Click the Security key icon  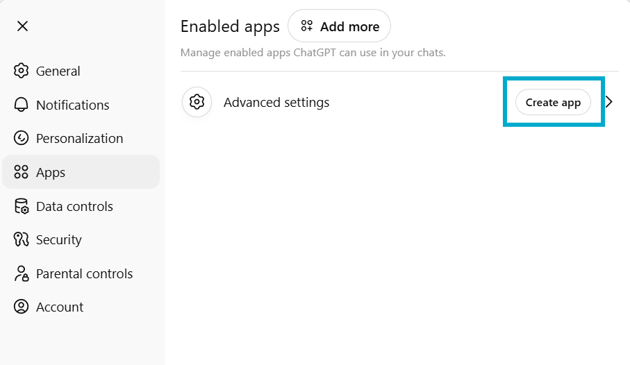tap(22, 239)
